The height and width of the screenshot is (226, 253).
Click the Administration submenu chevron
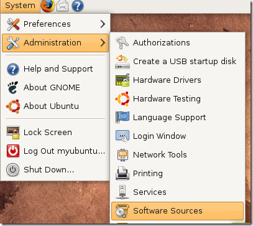[x=103, y=43]
